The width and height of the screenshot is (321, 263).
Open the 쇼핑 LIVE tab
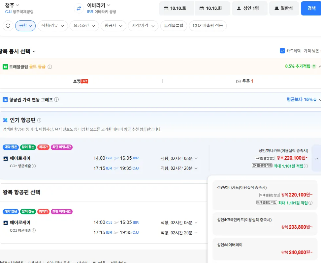point(80,81)
